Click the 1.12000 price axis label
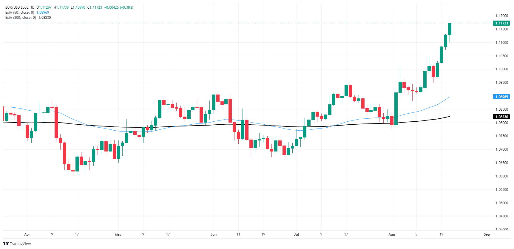Image resolution: width=514 pixels, height=249 pixels. coord(501,16)
